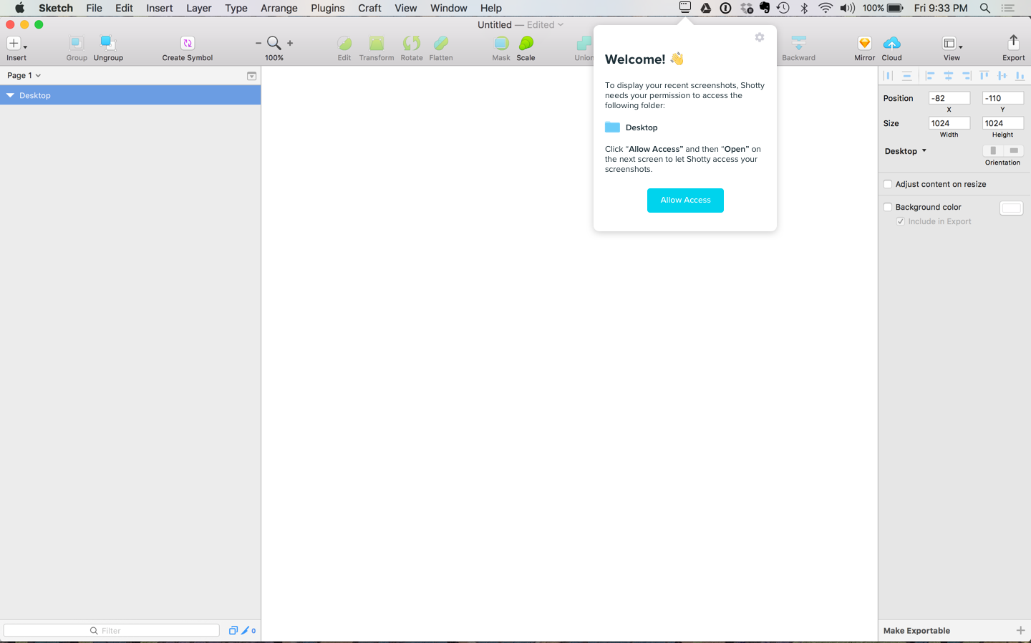Click the Make Exportable label
The height and width of the screenshot is (643, 1031).
(x=916, y=631)
